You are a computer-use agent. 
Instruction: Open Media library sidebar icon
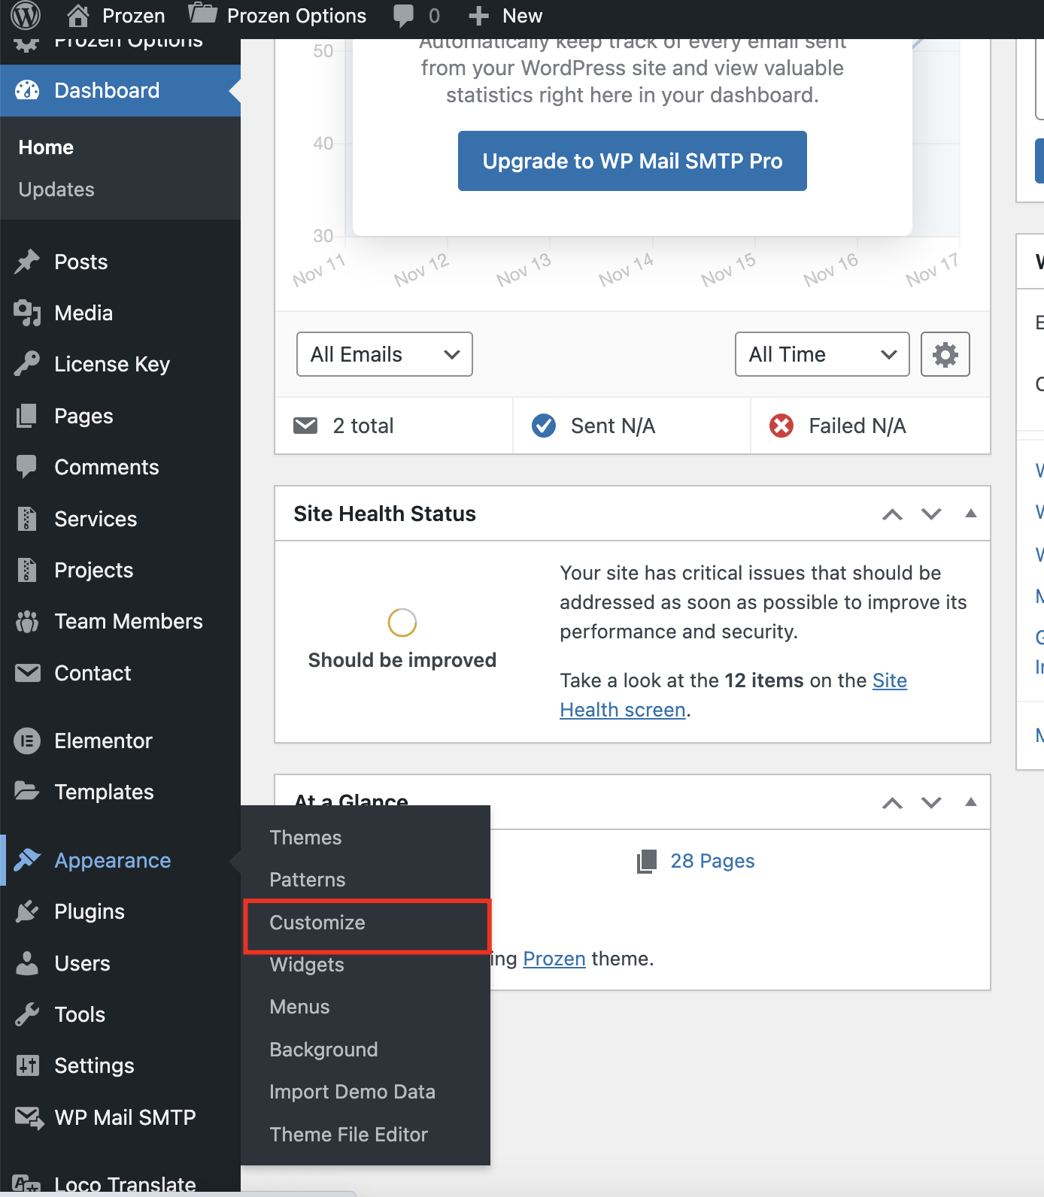(x=27, y=313)
